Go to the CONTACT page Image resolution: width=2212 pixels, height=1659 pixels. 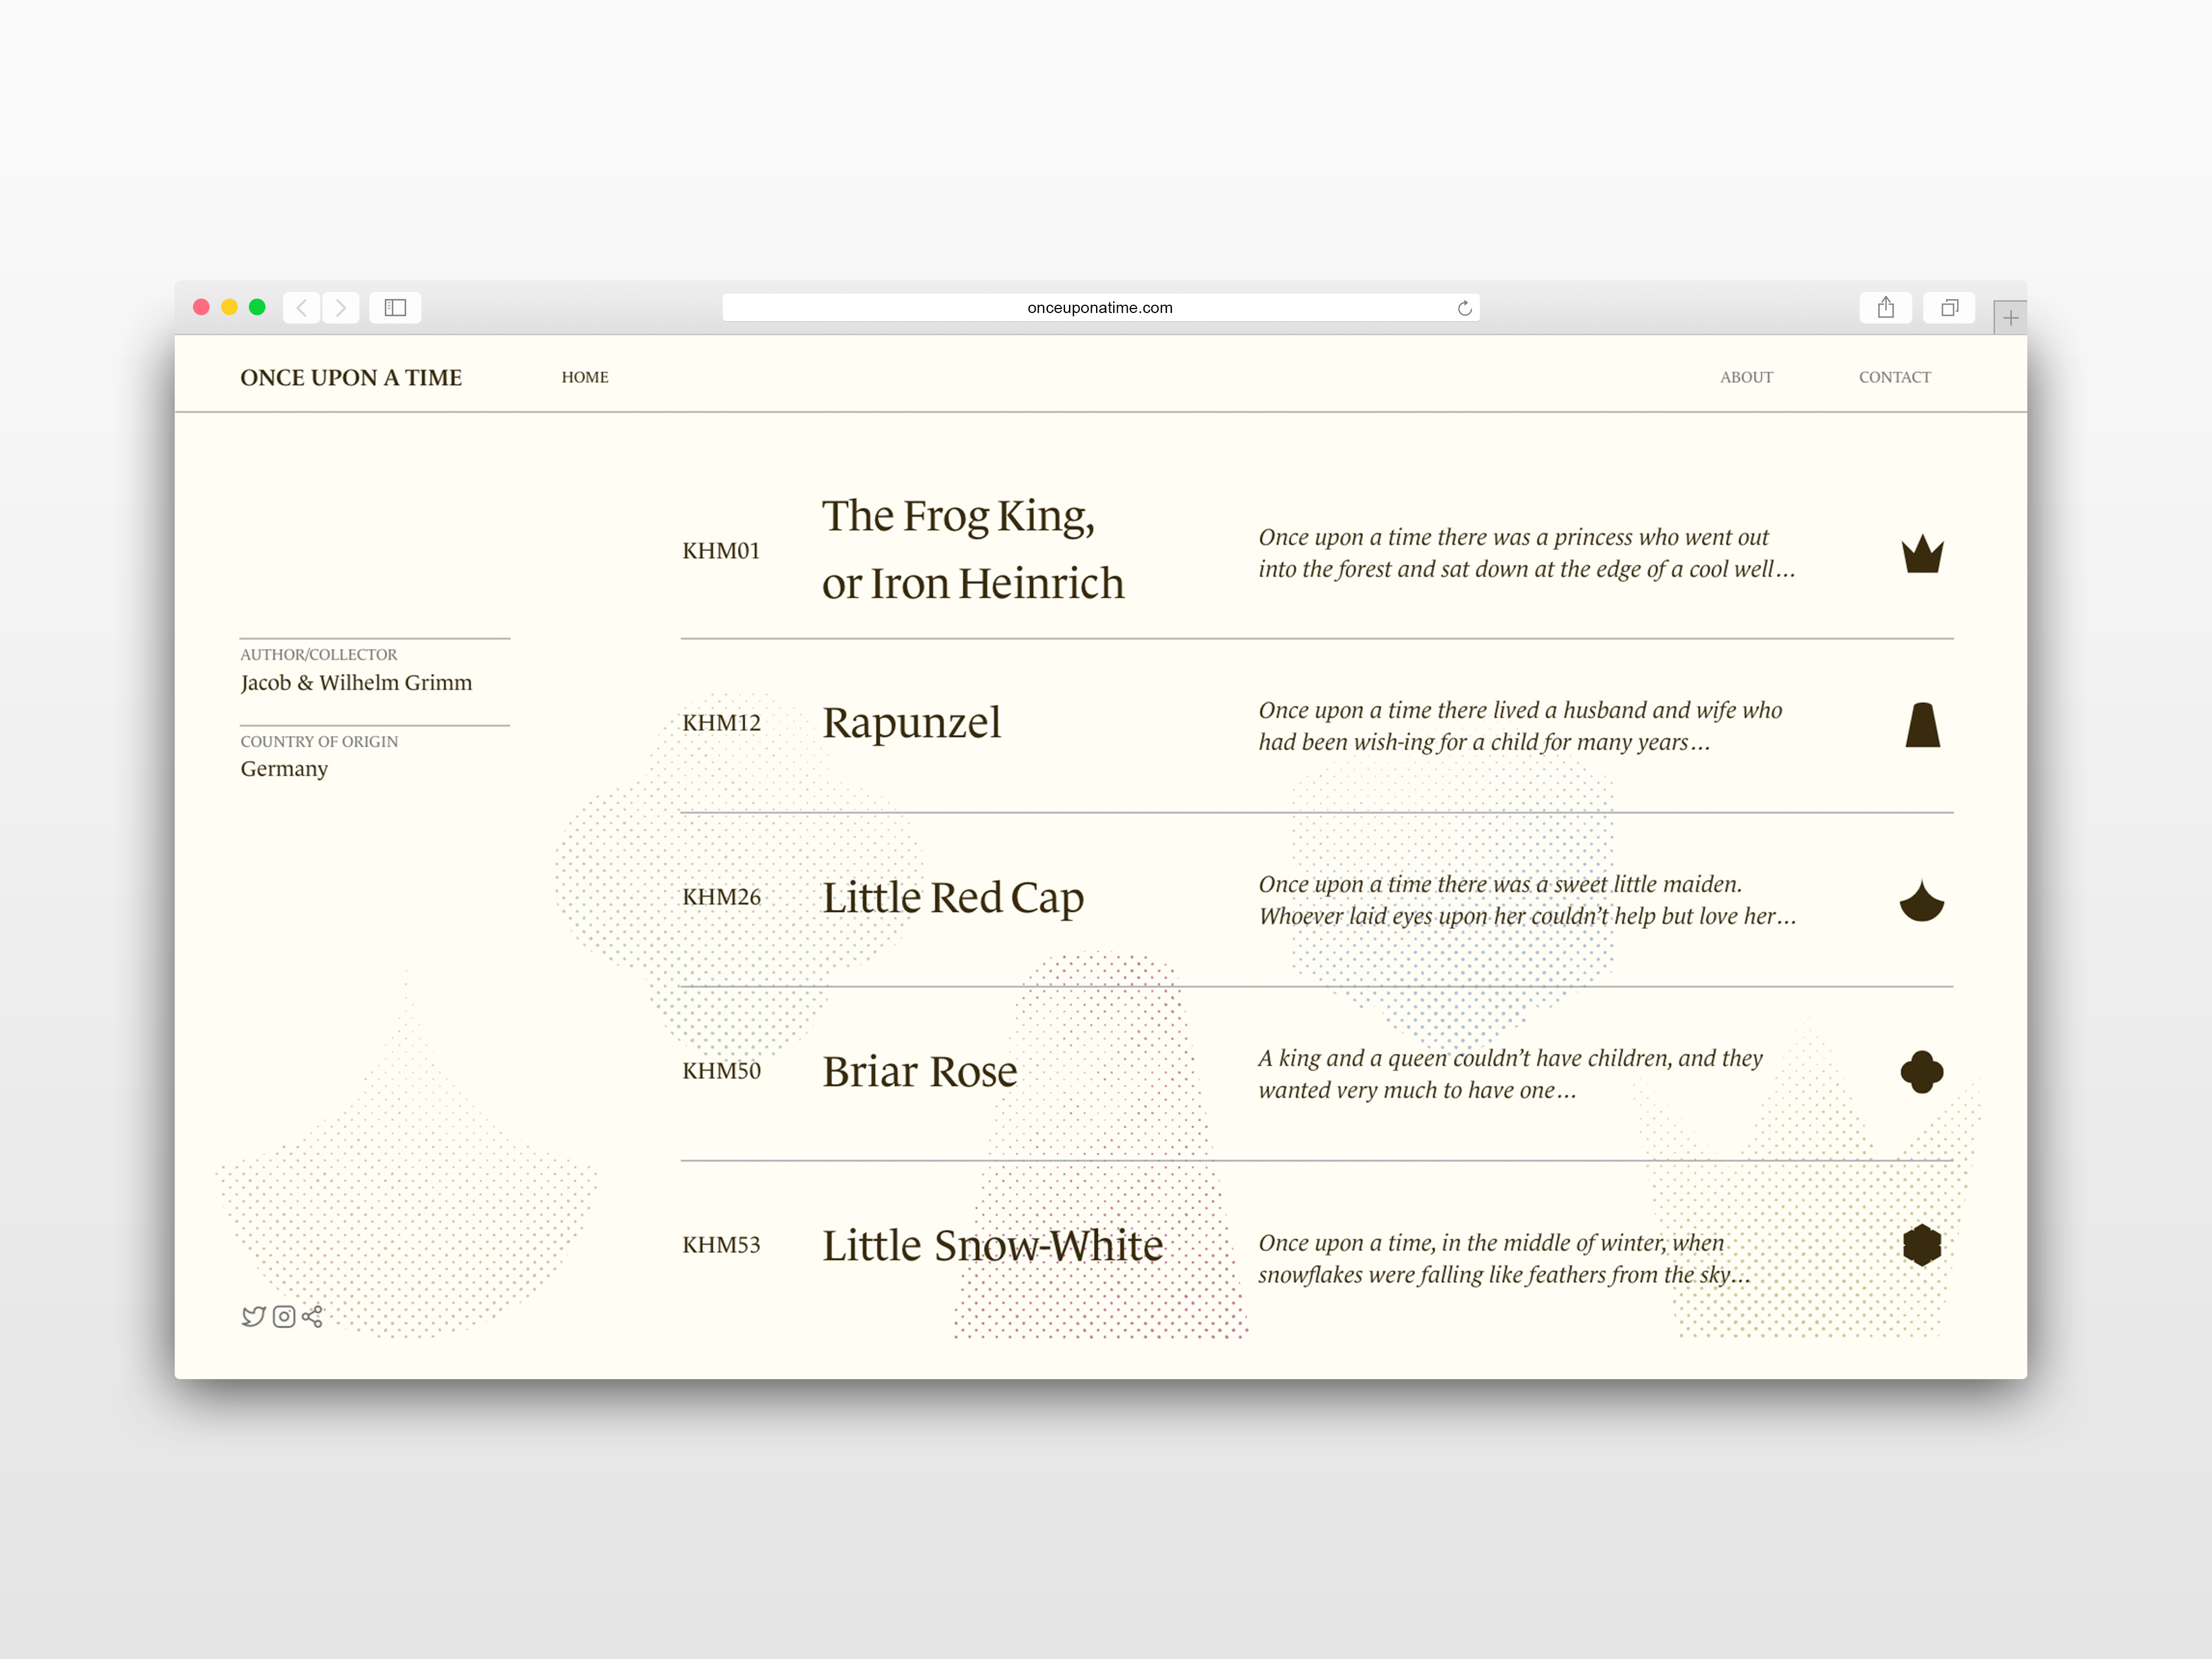(1894, 377)
